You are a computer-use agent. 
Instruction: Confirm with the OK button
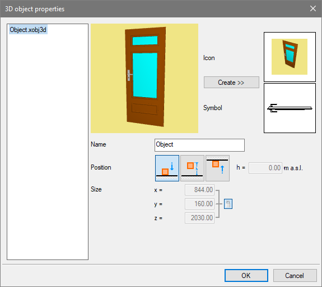pyautogui.click(x=246, y=275)
